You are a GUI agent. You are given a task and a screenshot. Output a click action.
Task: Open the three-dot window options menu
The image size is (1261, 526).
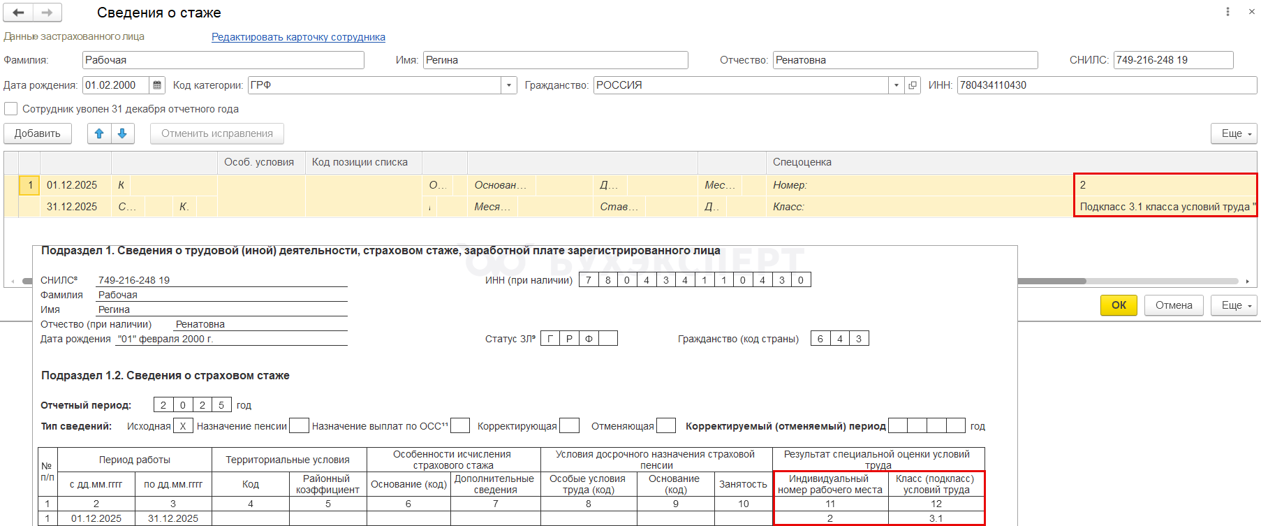tap(1227, 12)
